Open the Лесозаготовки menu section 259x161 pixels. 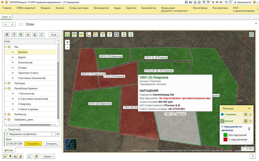[220, 8]
